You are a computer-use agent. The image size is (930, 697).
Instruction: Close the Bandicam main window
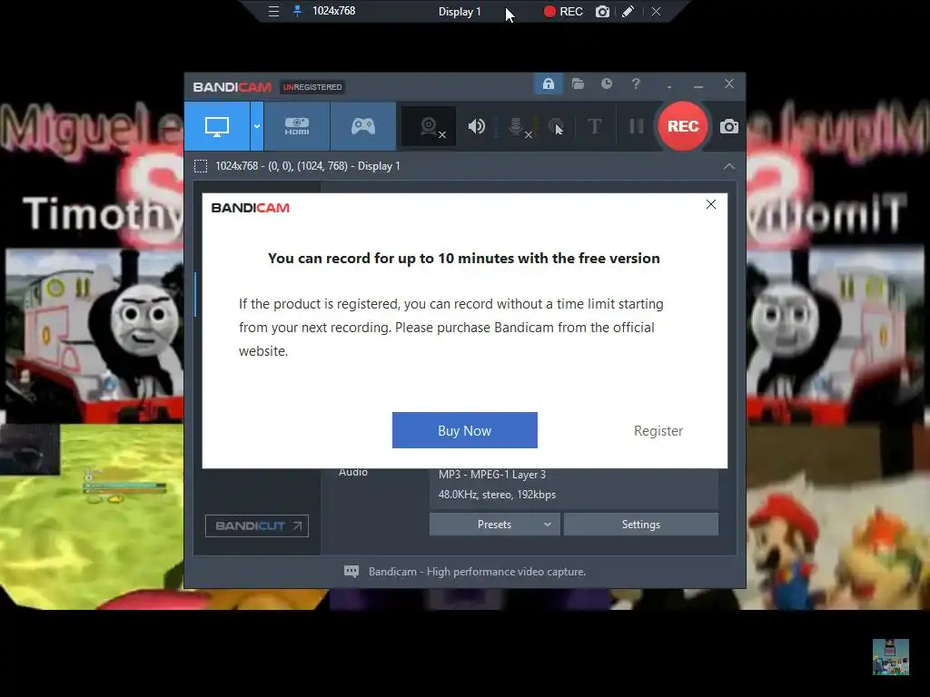(x=729, y=84)
